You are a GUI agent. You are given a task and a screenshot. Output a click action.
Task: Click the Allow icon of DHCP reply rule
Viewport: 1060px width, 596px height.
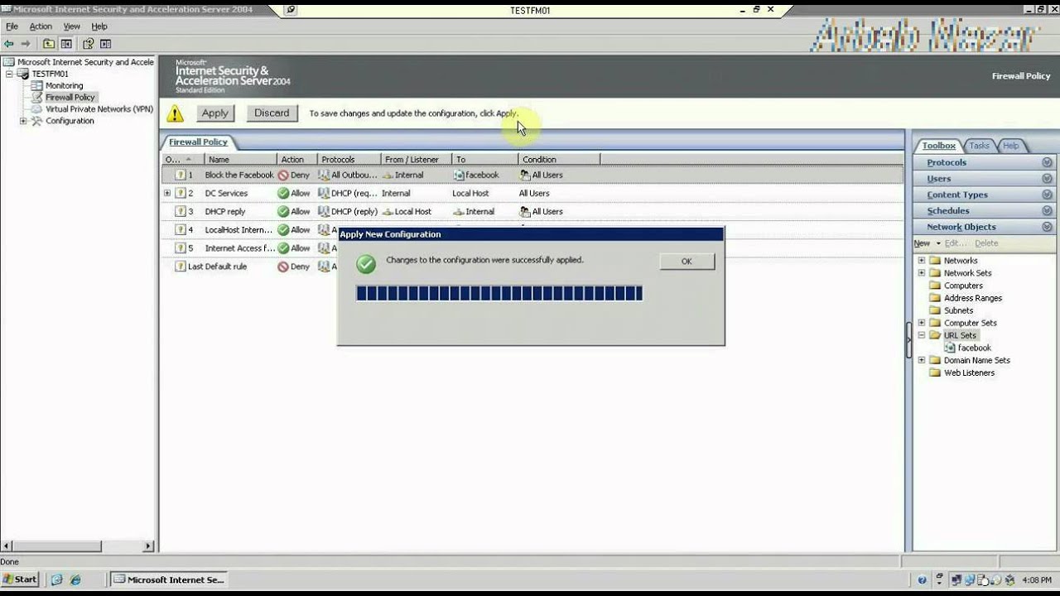pyautogui.click(x=283, y=212)
